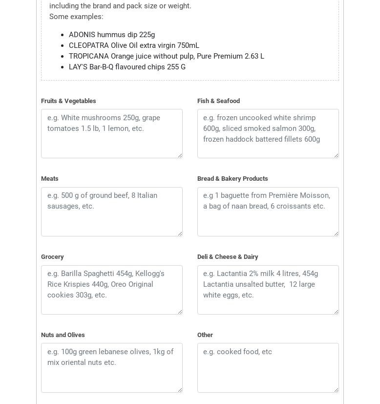Click the Nuts and Olives text area
Image resolution: width=380 pixels, height=404 pixels.
[x=111, y=367]
